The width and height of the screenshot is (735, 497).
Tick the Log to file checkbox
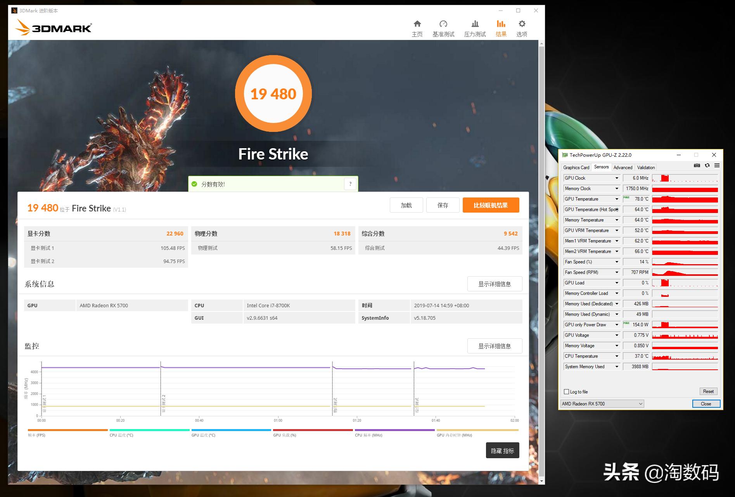click(x=566, y=391)
